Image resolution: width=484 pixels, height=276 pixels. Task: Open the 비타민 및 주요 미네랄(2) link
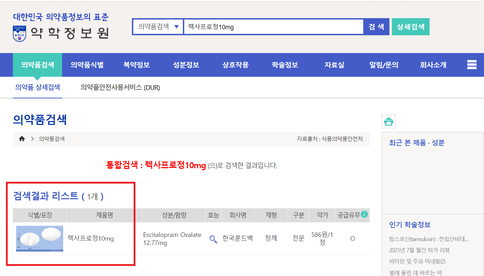(x=417, y=261)
